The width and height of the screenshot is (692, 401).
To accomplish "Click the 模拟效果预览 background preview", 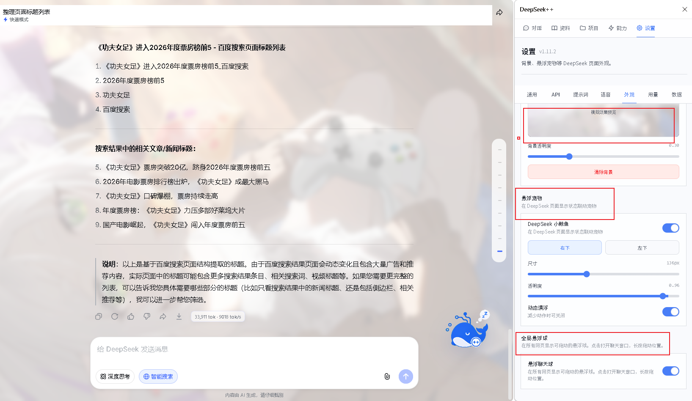I will click(604, 121).
